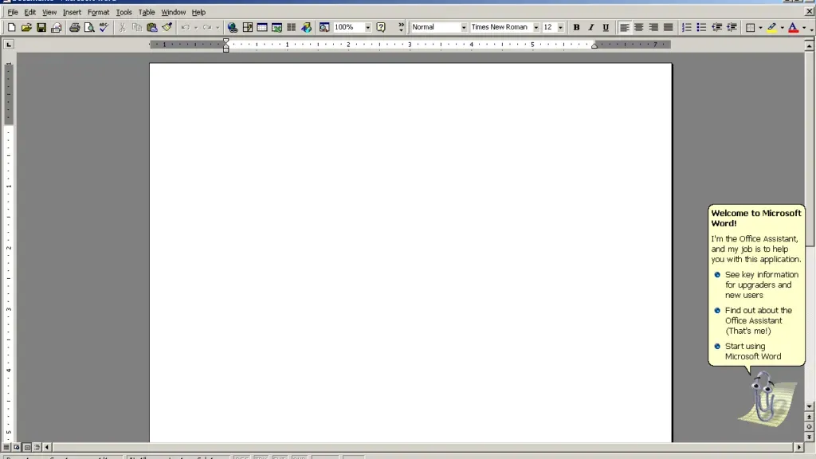Open the Outside Border dropdown arrow

coord(760,28)
